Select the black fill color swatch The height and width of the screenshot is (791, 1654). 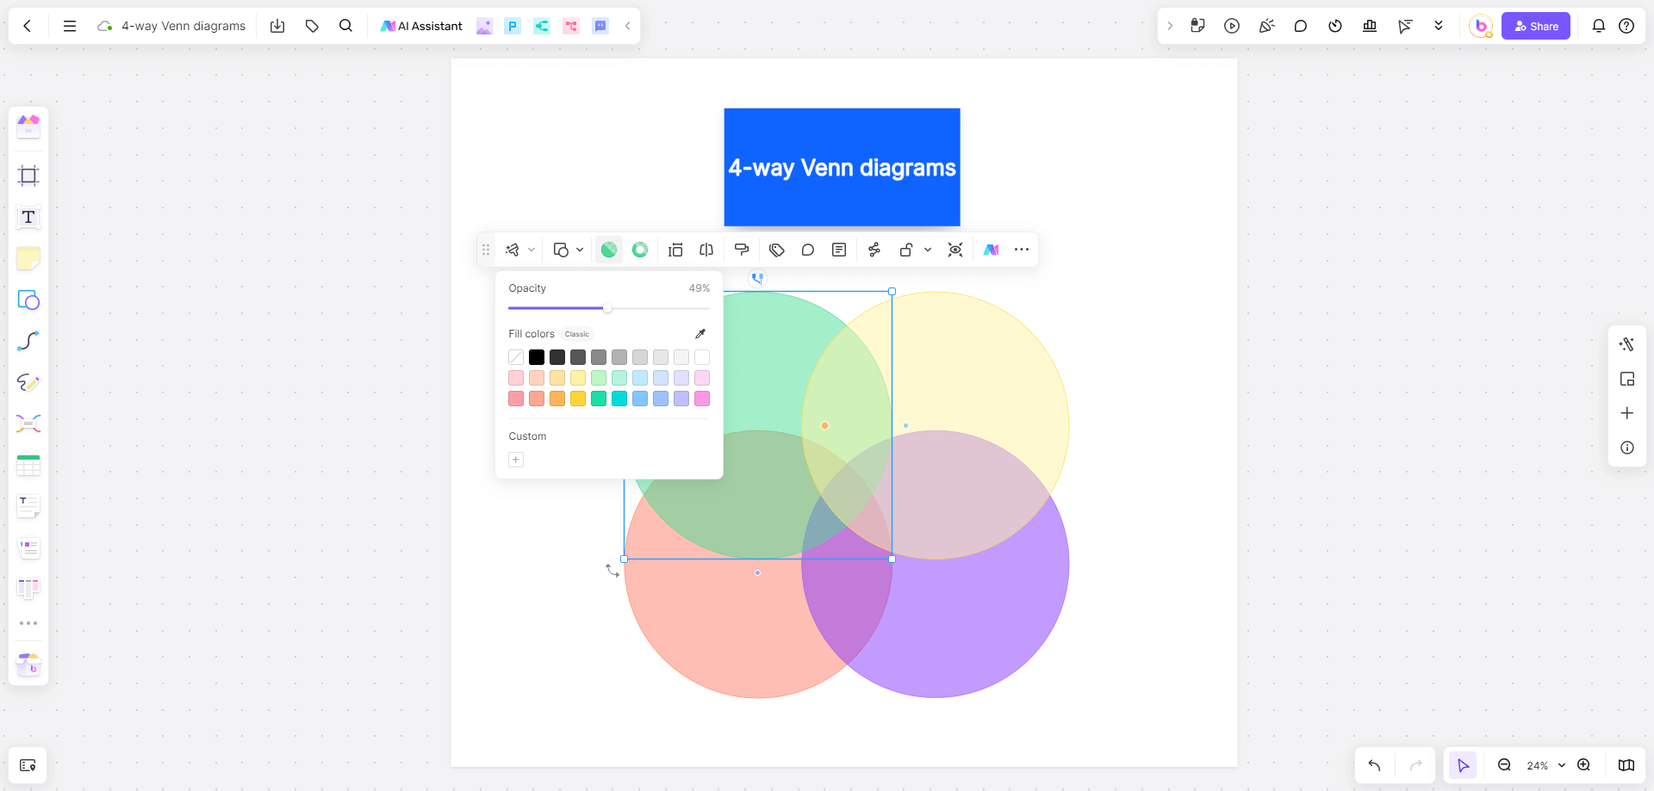tap(537, 357)
